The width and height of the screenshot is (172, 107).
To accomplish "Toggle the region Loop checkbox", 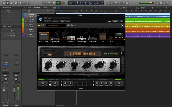I will click(11, 12).
